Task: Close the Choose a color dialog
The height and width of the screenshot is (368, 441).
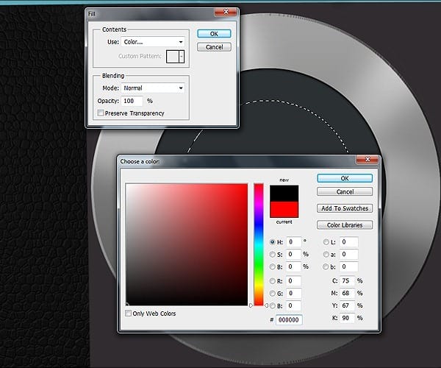Action: 367,160
